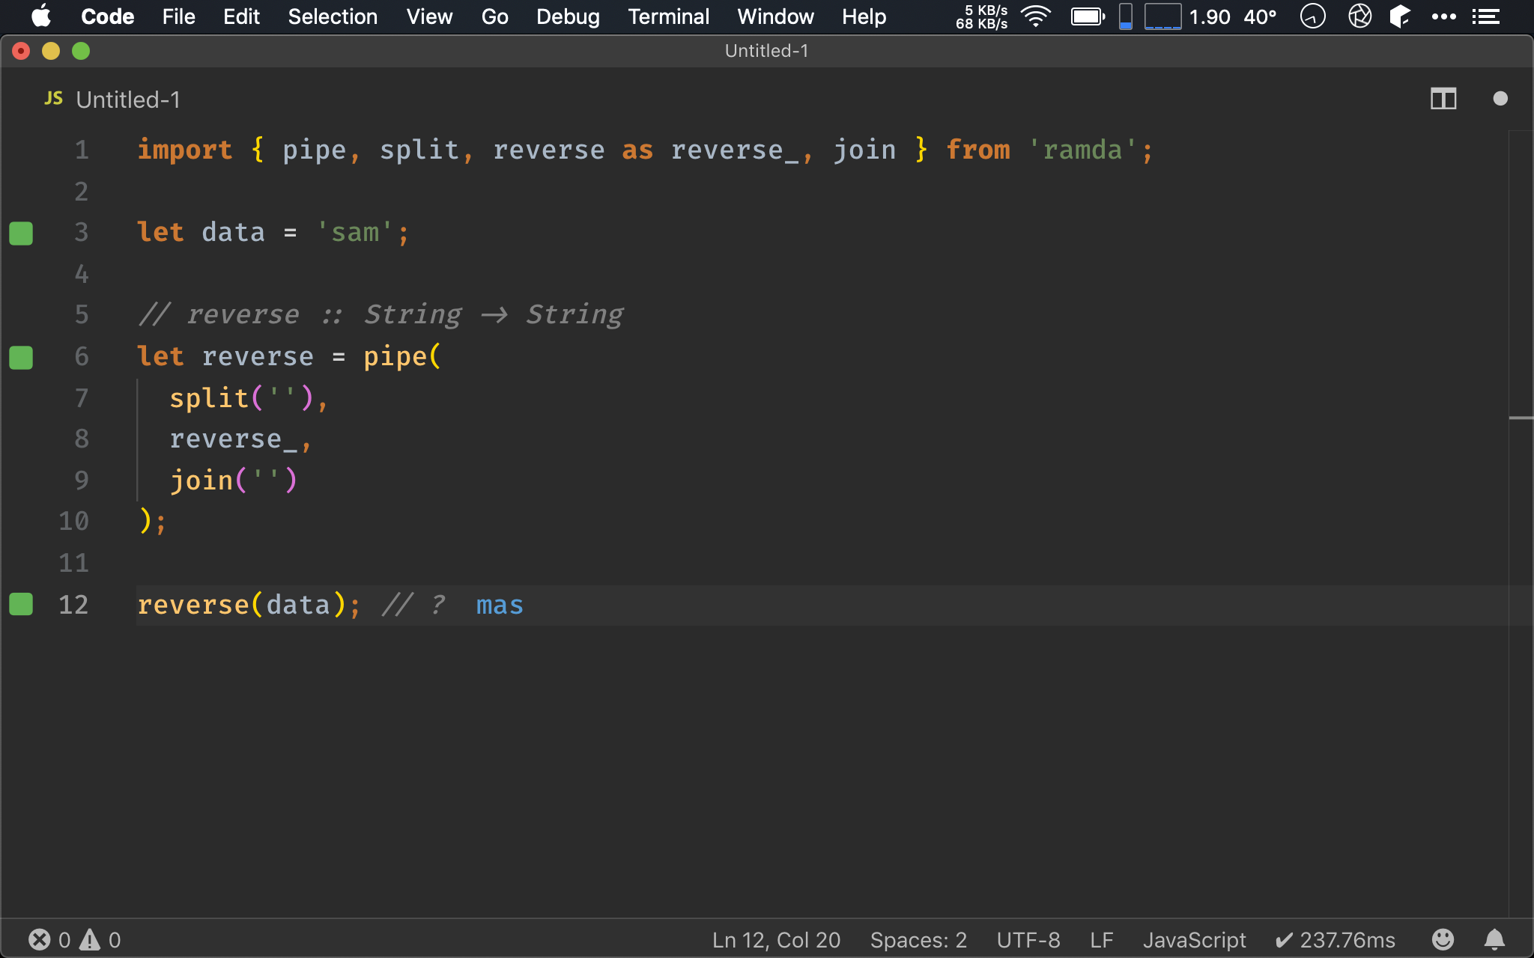Click line number 1 in the gutter

point(82,150)
